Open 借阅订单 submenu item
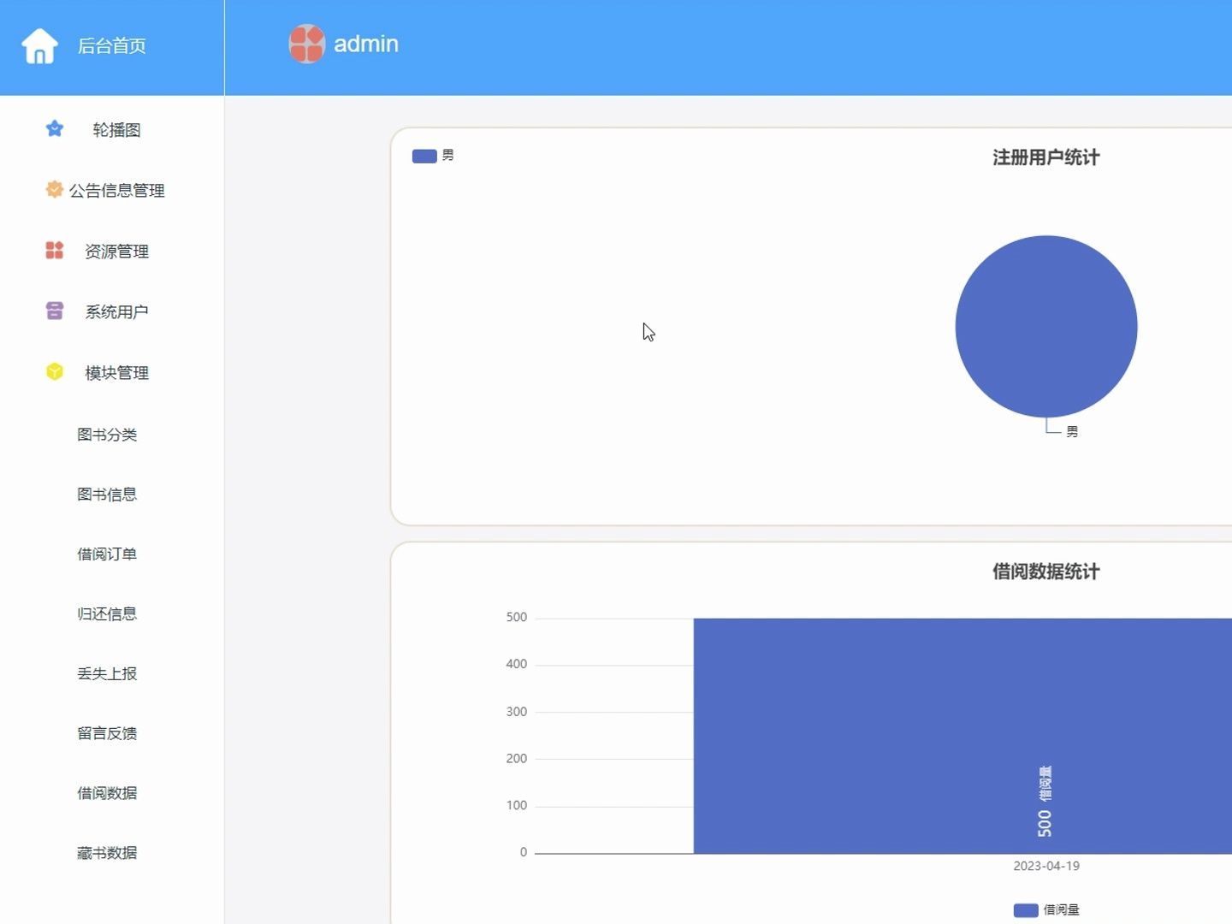The image size is (1232, 924). pyautogui.click(x=107, y=554)
